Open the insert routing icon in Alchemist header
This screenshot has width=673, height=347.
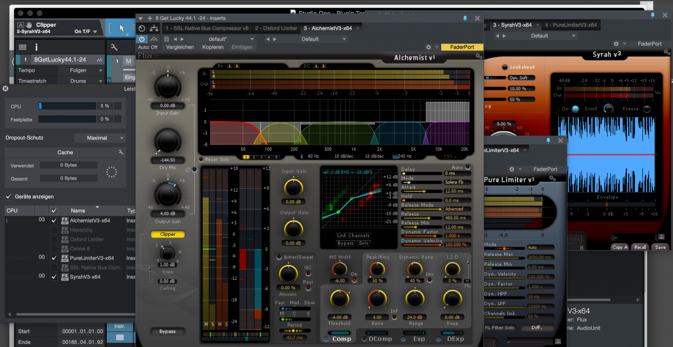pos(154,28)
